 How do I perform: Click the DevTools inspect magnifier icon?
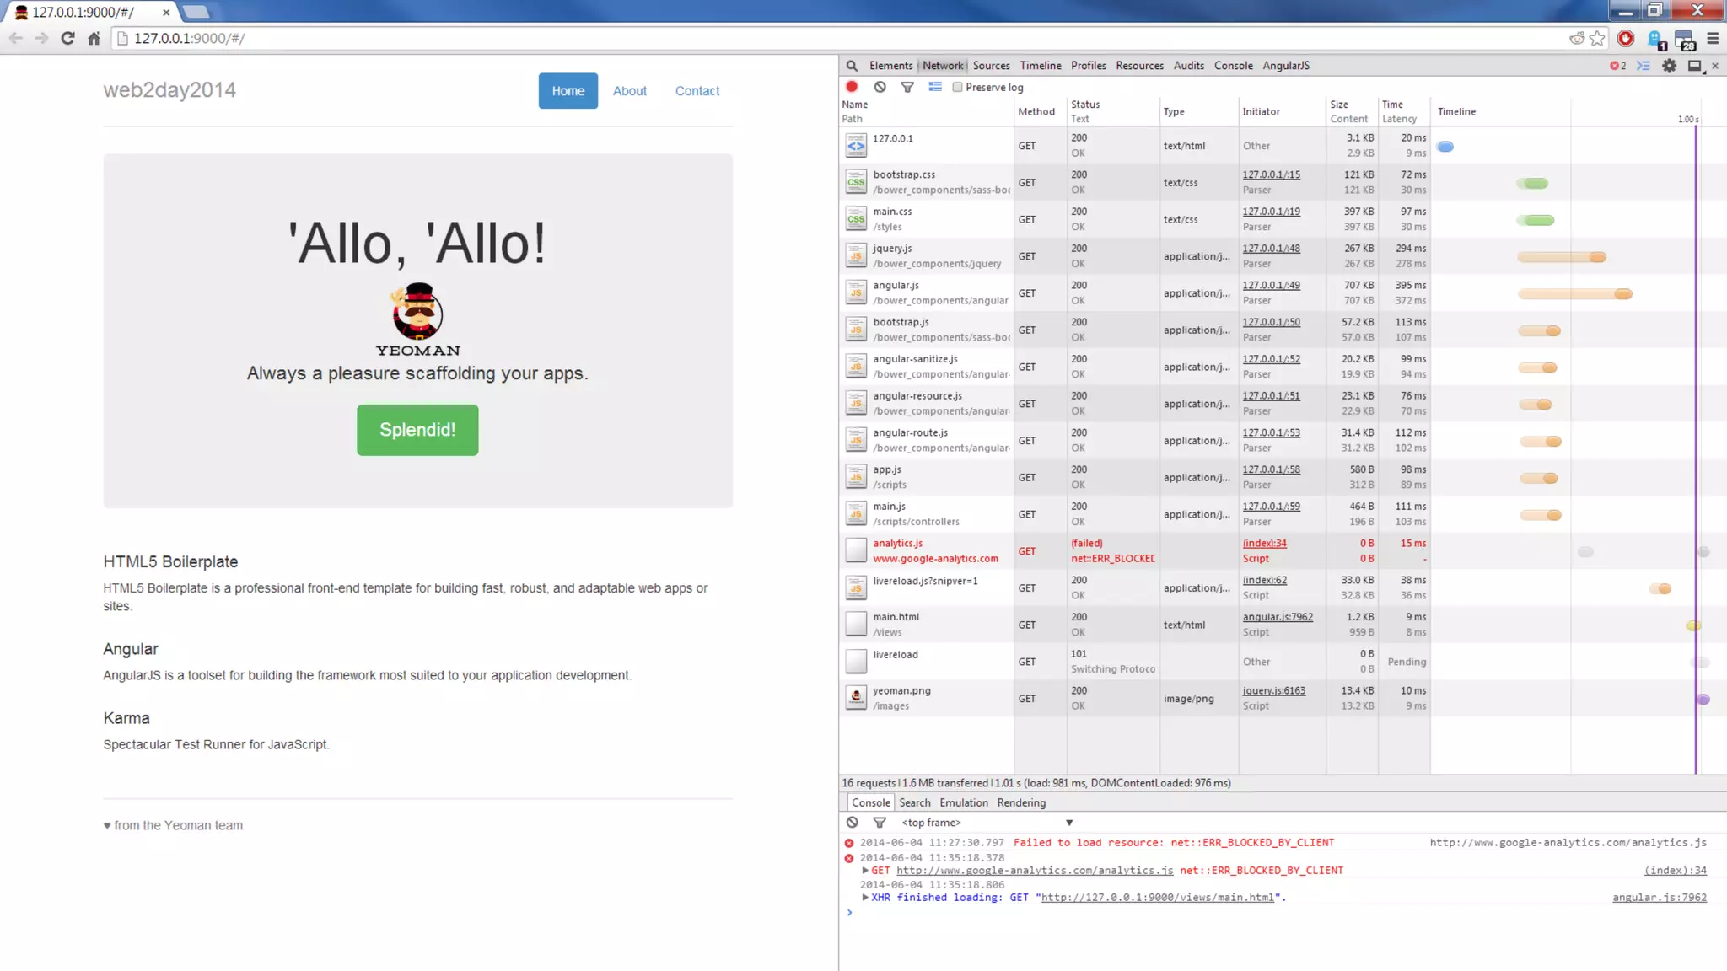pos(852,66)
